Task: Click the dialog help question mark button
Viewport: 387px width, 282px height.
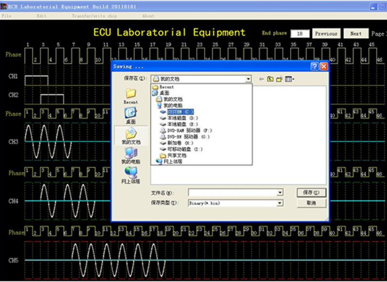Action: tap(314, 66)
